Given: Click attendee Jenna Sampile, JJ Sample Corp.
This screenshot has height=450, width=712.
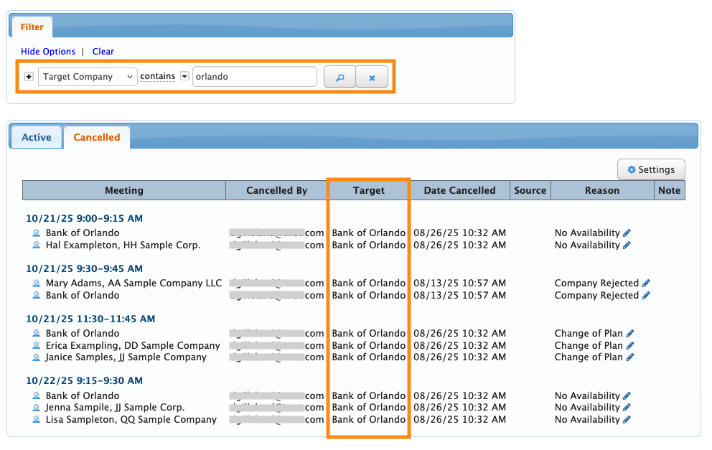Looking at the screenshot, I should [115, 408].
